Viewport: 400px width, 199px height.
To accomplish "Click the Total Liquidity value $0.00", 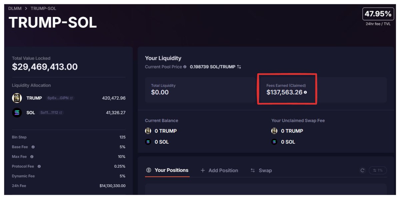I will tap(160, 92).
